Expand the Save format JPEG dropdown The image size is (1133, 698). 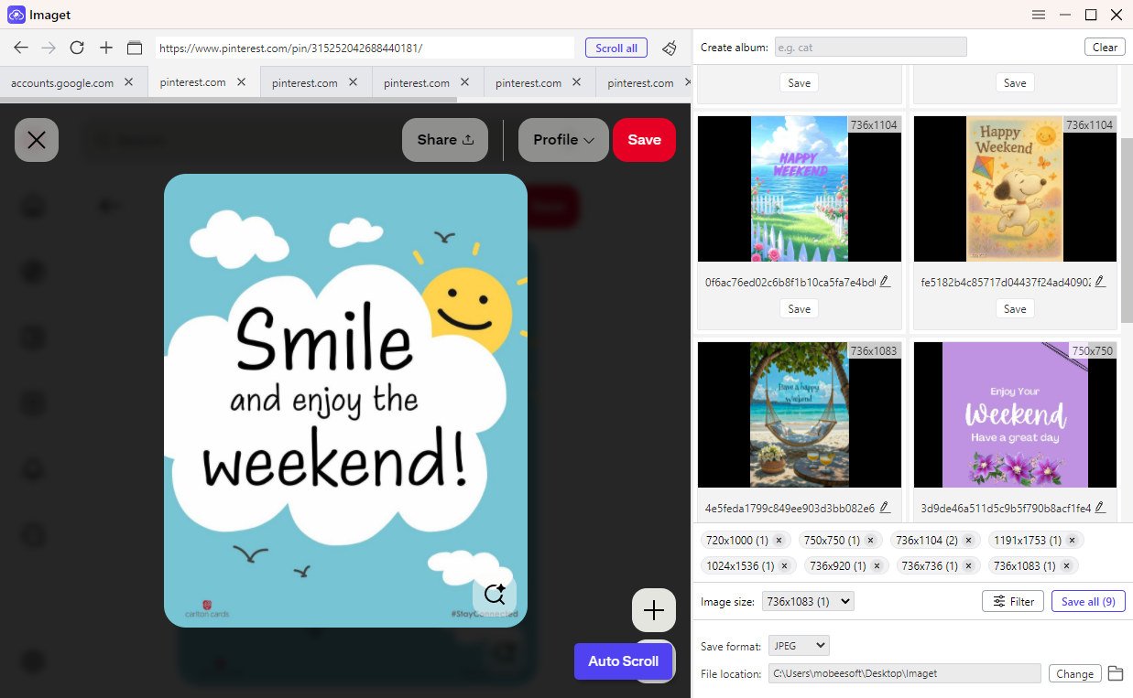[799, 646]
